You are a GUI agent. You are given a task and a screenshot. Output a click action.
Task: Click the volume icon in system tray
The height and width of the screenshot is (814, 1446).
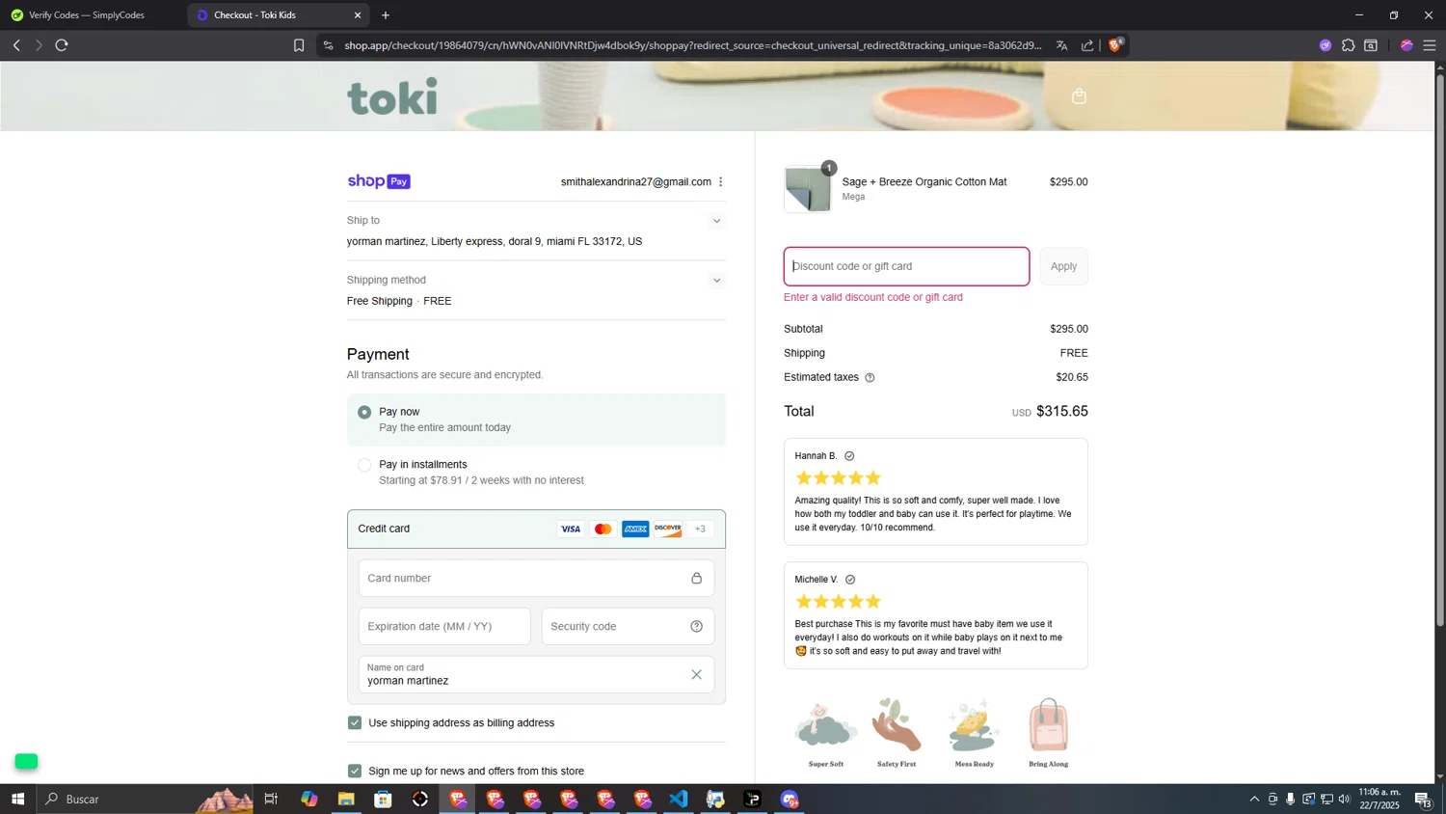point(1345,799)
